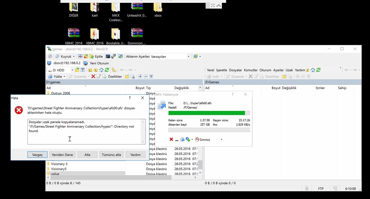Click the local file filter icon
The image size is (370, 199).
(x=83, y=70)
